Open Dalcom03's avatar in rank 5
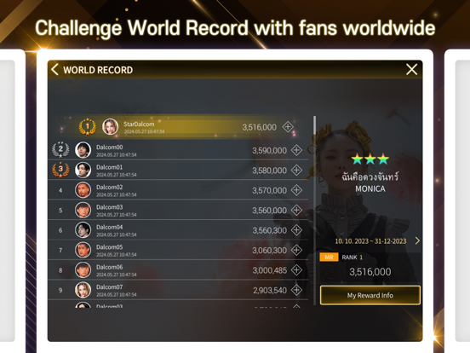This screenshot has width=470, height=353. click(x=83, y=210)
